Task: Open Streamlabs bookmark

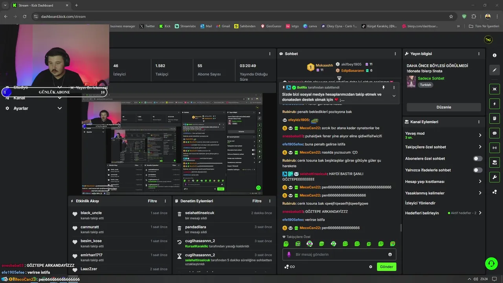Action: [x=185, y=26]
